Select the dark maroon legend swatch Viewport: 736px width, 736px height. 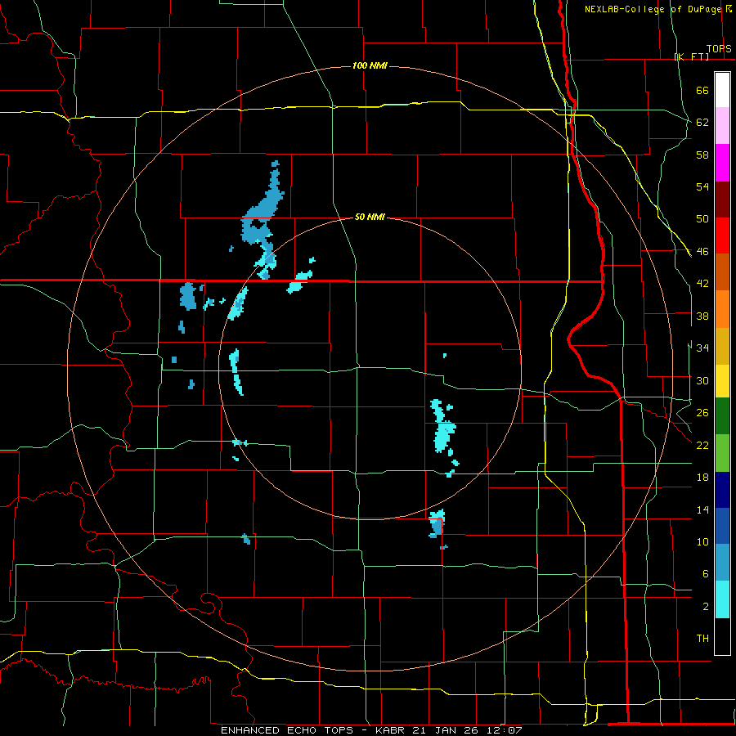click(722, 200)
